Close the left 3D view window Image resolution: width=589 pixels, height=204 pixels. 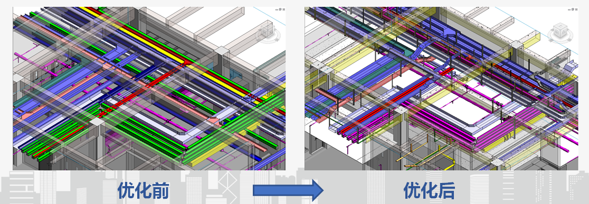tap(283, 9)
